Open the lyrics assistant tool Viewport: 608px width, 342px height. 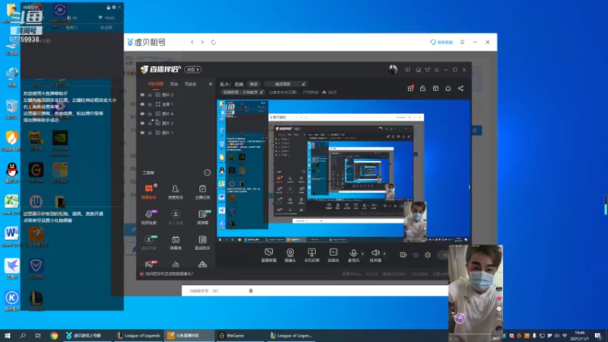tap(202, 242)
